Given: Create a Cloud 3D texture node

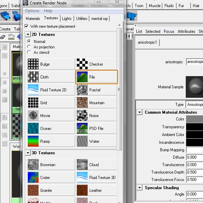Looking at the screenshot, I should point(96,164).
